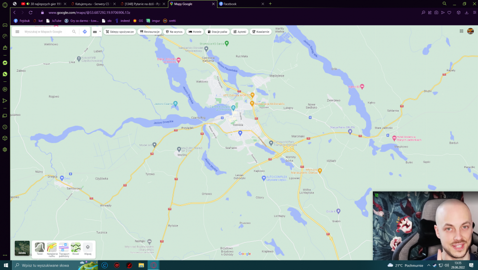
Task: Filter by Restauracje chip
Action: point(150,32)
